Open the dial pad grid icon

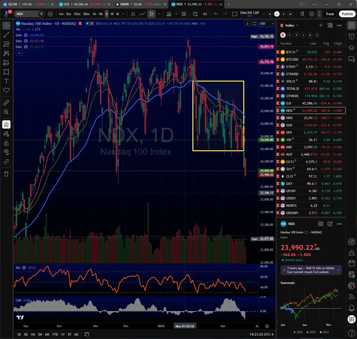[x=351, y=319]
